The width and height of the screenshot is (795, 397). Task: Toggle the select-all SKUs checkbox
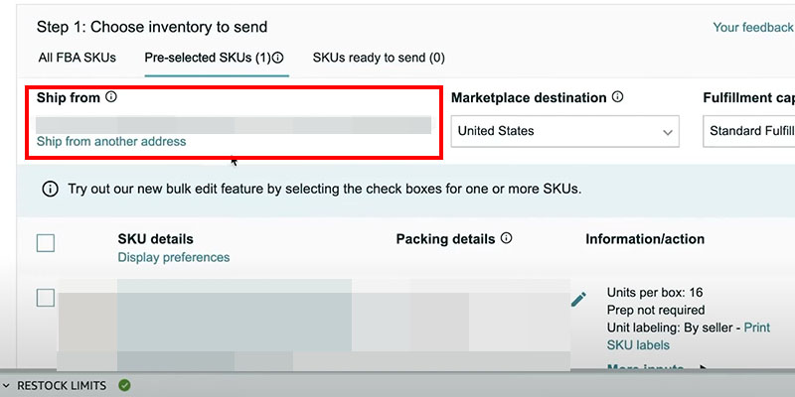46,243
